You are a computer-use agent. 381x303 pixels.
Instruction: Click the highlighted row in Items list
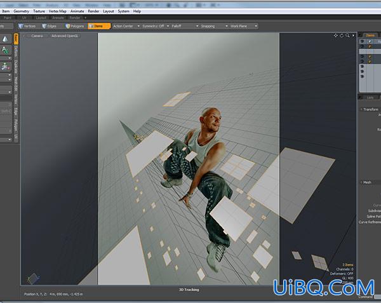click(x=370, y=51)
